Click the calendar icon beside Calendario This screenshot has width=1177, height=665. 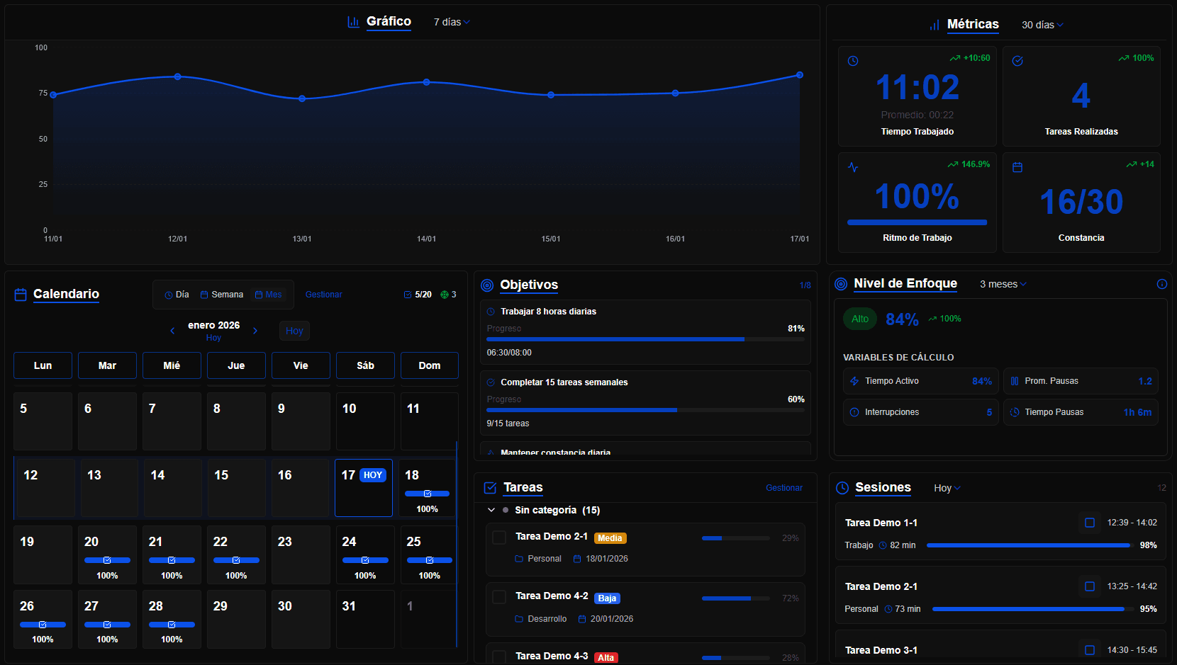tap(20, 294)
